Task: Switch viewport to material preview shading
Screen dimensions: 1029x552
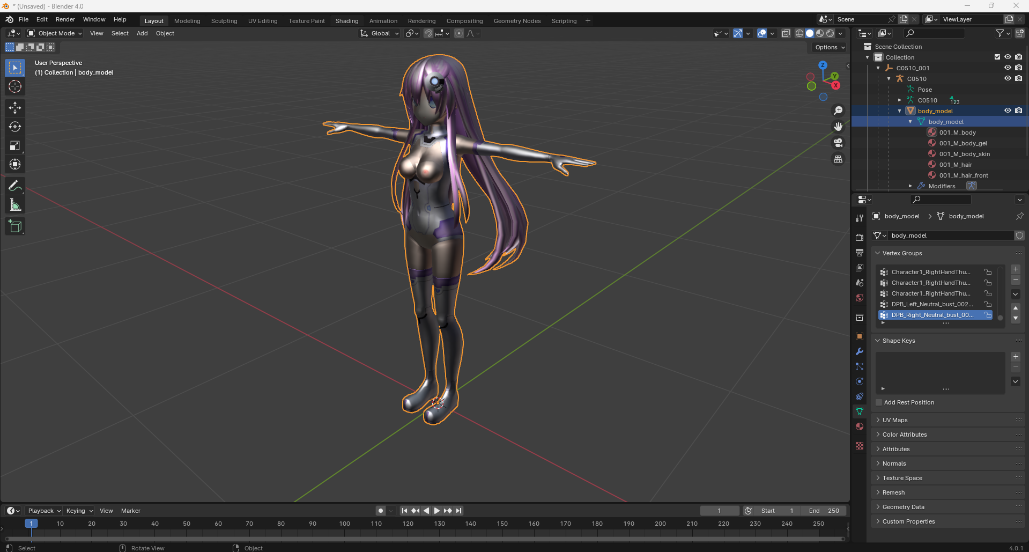Action: point(820,33)
